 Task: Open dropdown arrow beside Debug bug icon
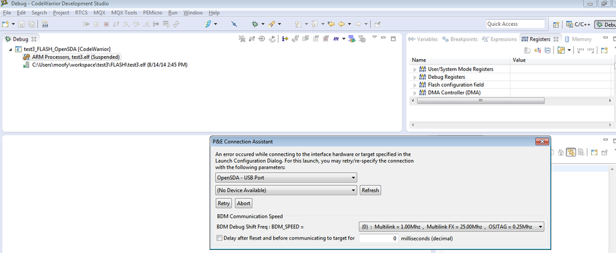point(263,24)
